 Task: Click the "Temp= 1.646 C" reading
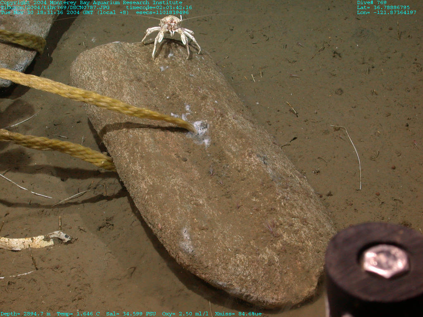pyautogui.click(x=78, y=314)
